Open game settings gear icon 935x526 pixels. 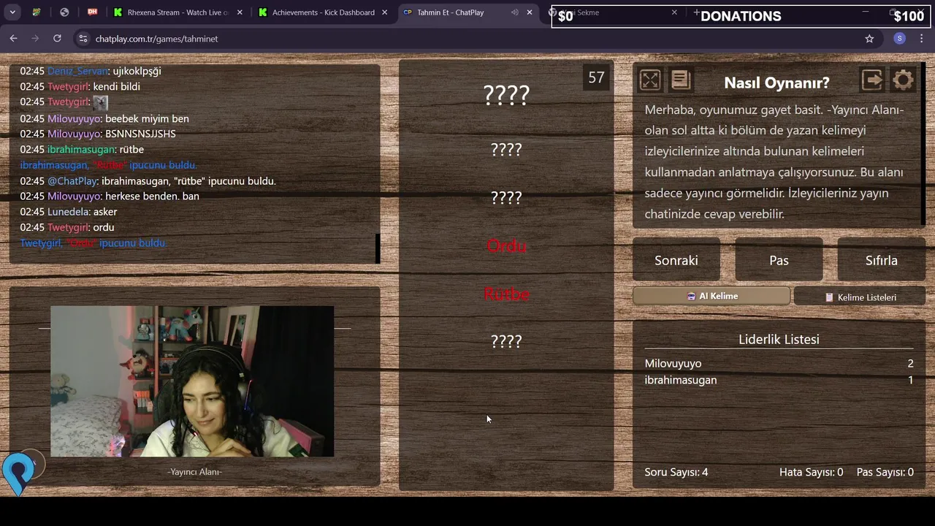[903, 80]
